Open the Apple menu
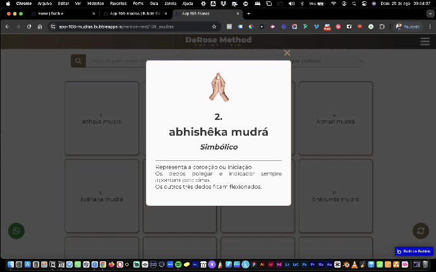The image size is (436, 272). click(8, 4)
